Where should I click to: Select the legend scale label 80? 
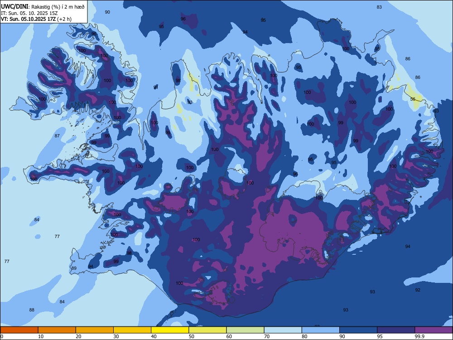point(304,336)
